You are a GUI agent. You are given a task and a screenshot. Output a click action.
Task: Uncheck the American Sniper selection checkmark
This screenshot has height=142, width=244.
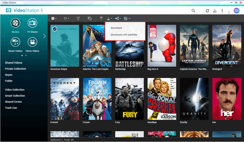tap(55, 29)
